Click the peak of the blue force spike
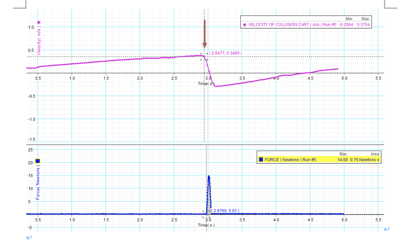Image resolution: width=420 pixels, height=245 pixels. tap(209, 176)
